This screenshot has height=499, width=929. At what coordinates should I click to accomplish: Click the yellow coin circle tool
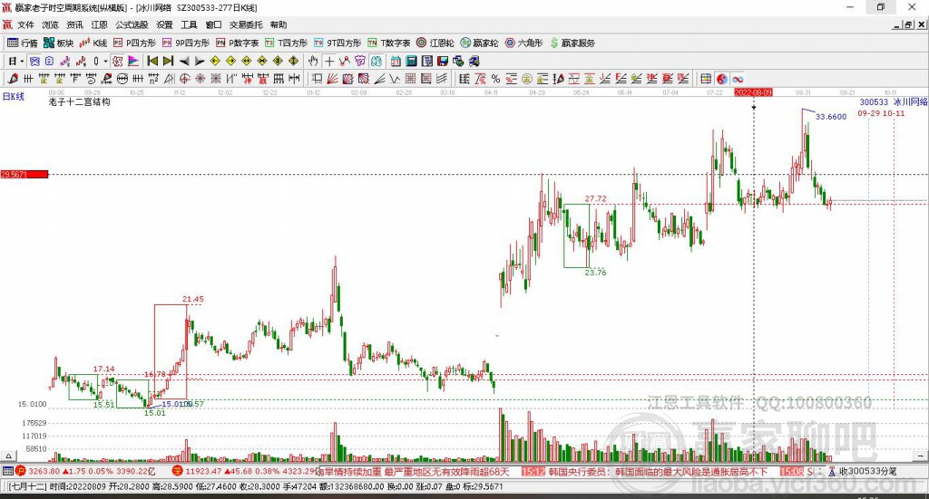pyautogui.click(x=527, y=79)
